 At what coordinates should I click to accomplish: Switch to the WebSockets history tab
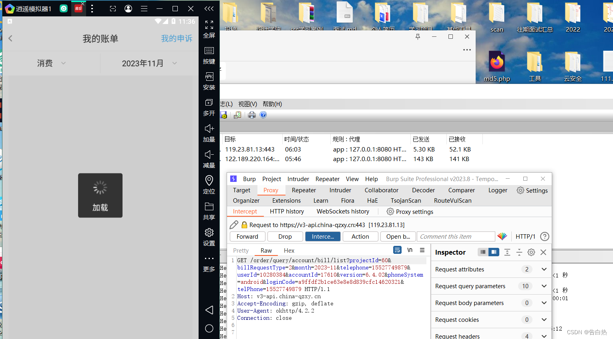click(x=343, y=211)
